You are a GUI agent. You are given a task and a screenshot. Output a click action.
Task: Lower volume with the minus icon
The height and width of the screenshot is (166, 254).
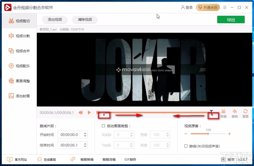point(186,134)
